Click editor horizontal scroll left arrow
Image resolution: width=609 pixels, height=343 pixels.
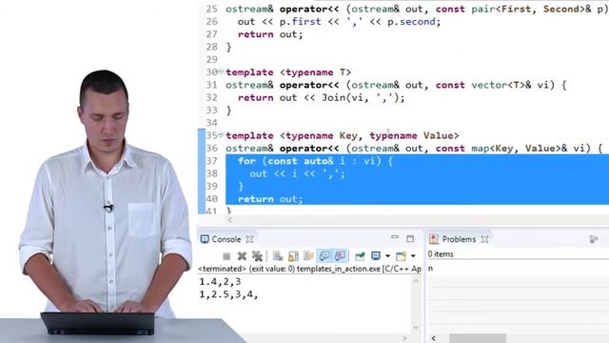click(x=230, y=220)
